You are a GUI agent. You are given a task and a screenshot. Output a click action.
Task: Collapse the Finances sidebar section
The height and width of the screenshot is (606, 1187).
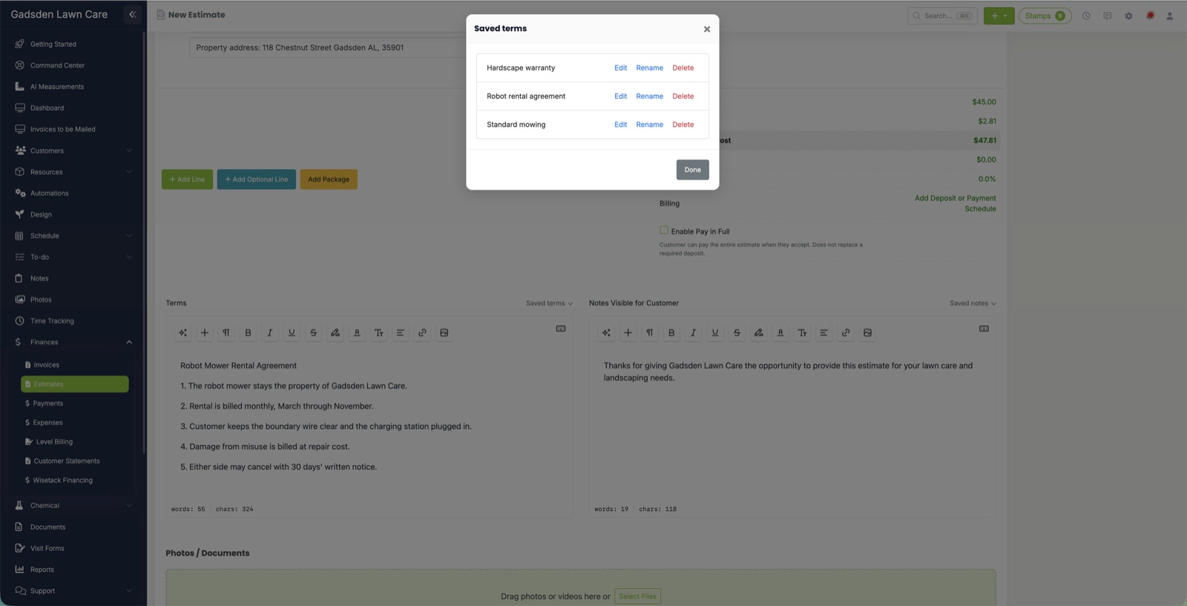click(x=73, y=342)
